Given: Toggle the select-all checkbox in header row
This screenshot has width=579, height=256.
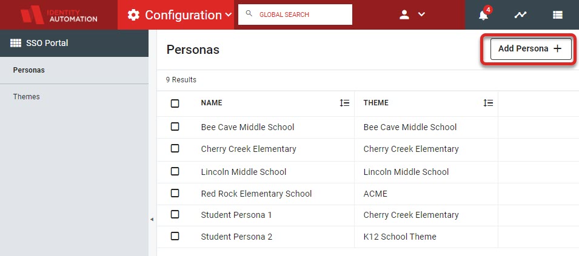Looking at the screenshot, I should click(x=175, y=103).
